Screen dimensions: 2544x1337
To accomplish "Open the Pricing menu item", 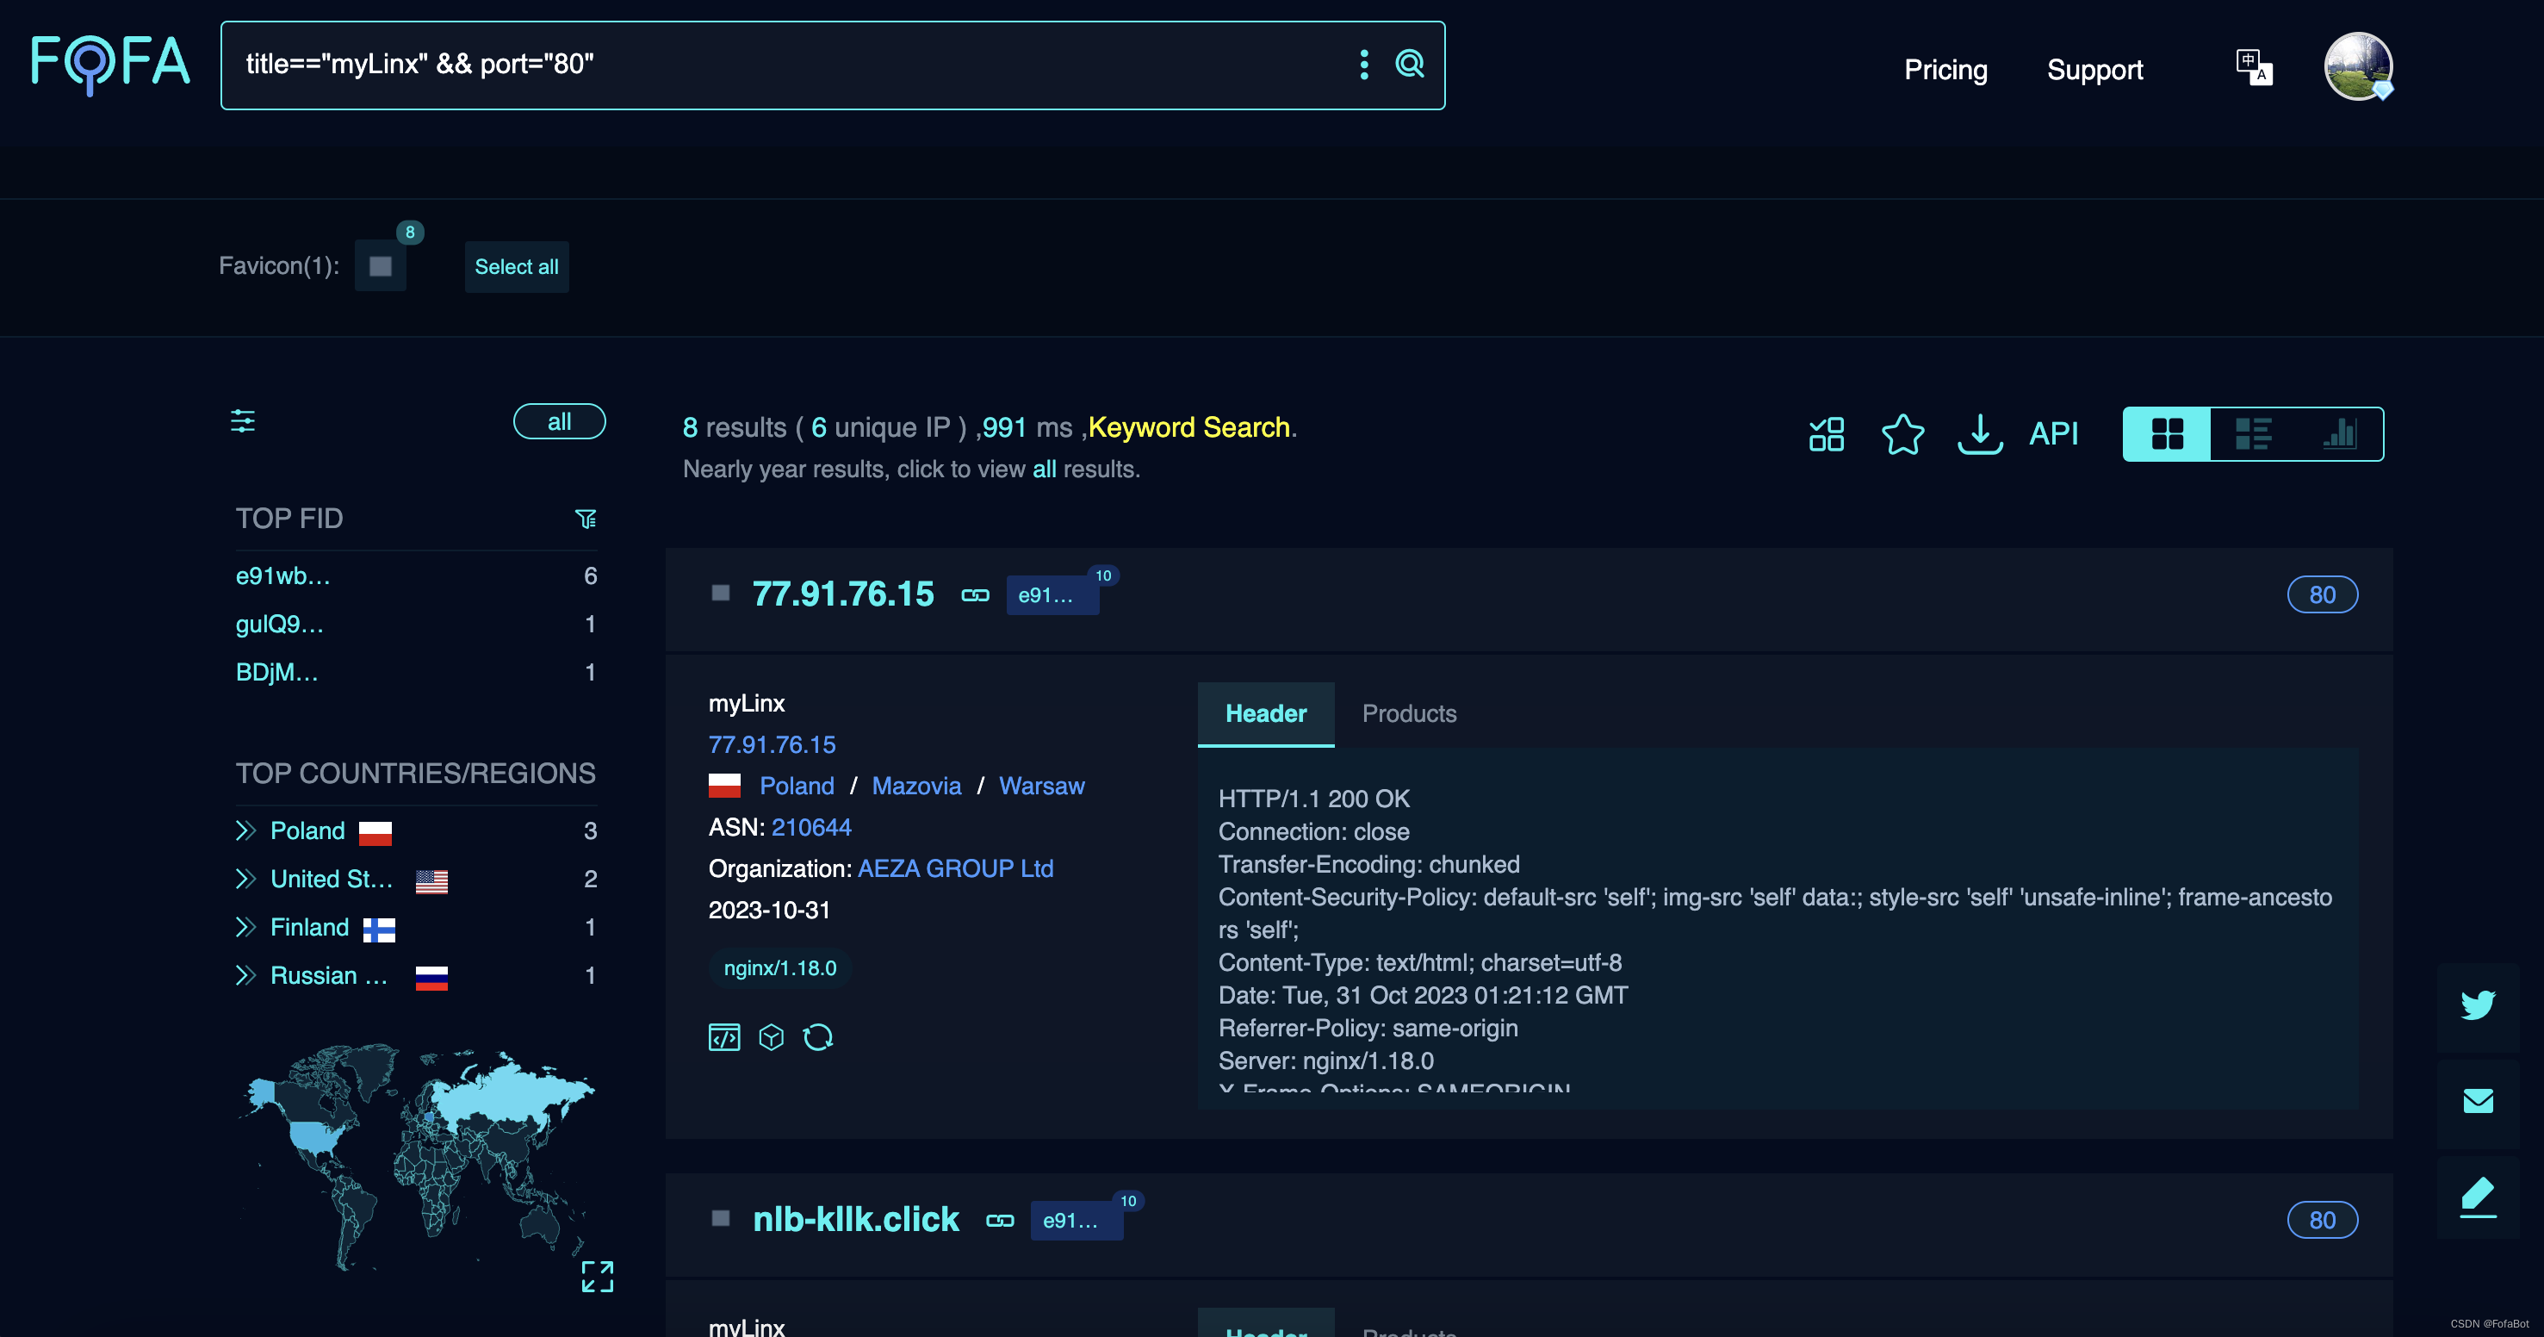I will coord(1945,69).
